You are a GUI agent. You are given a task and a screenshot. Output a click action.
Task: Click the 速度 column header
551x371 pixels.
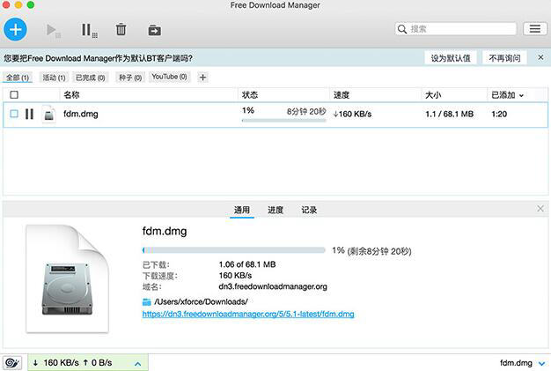342,95
